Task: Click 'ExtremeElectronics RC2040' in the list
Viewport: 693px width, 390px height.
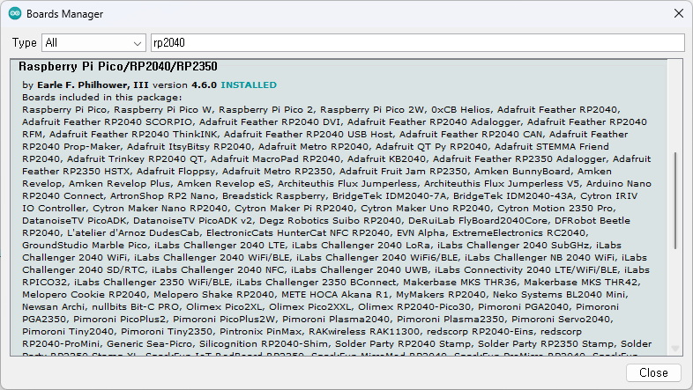Action: (x=520, y=233)
